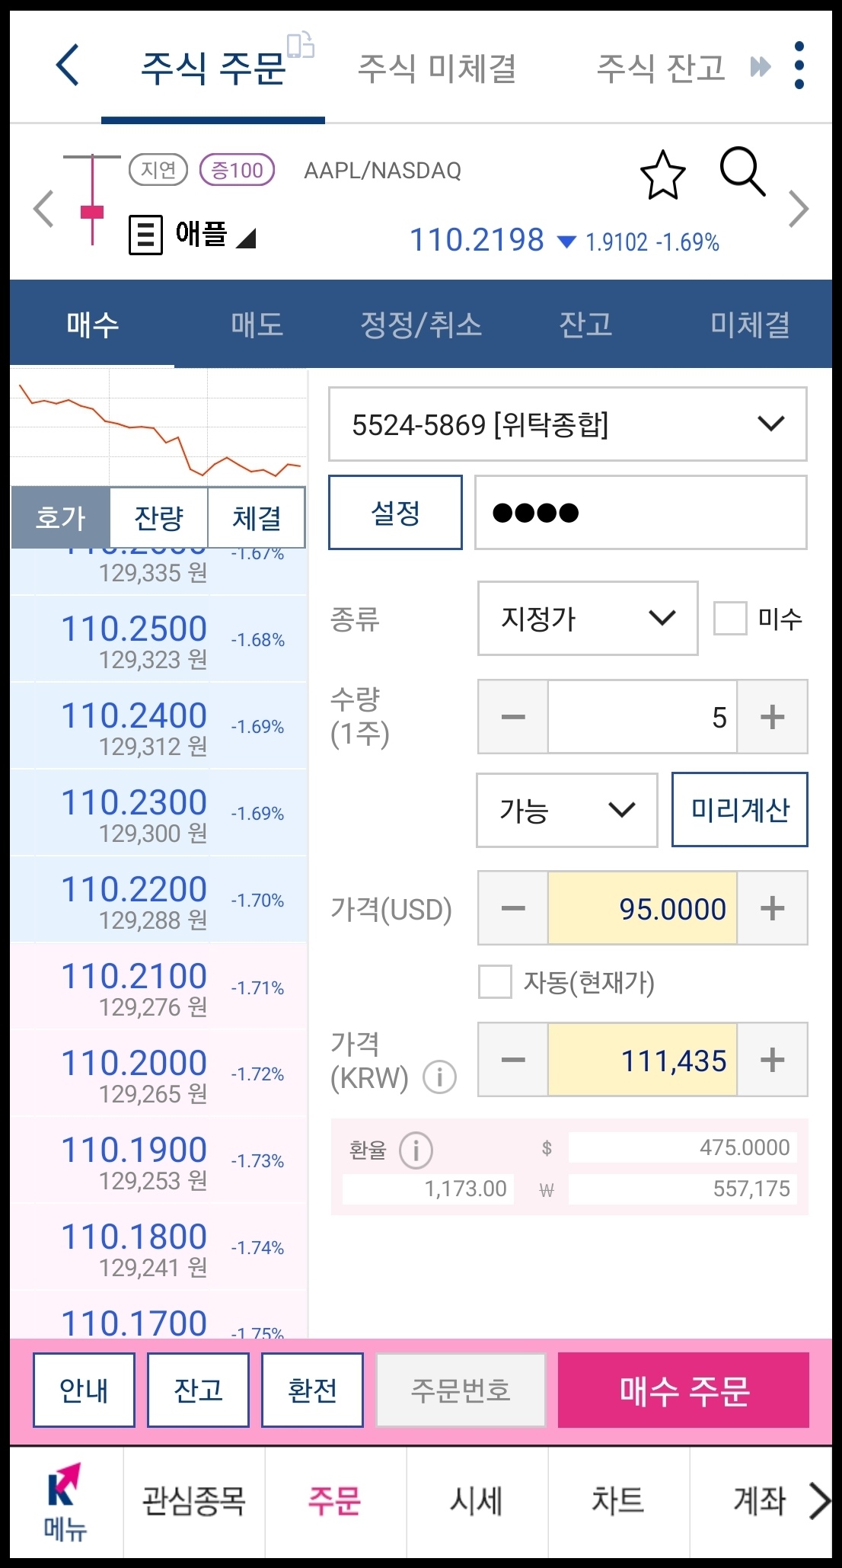Select bid price 110.2100

pyautogui.click(x=158, y=986)
